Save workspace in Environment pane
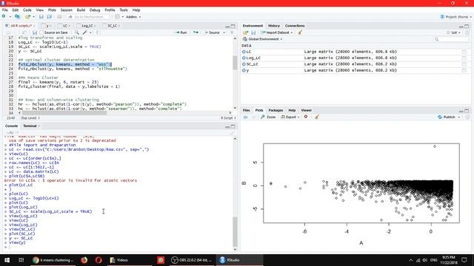 (253, 33)
